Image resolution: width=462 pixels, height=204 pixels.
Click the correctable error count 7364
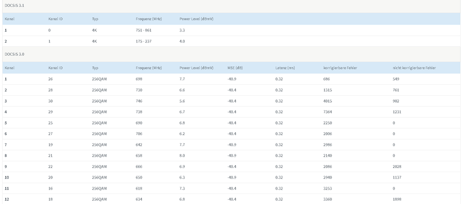328,112
